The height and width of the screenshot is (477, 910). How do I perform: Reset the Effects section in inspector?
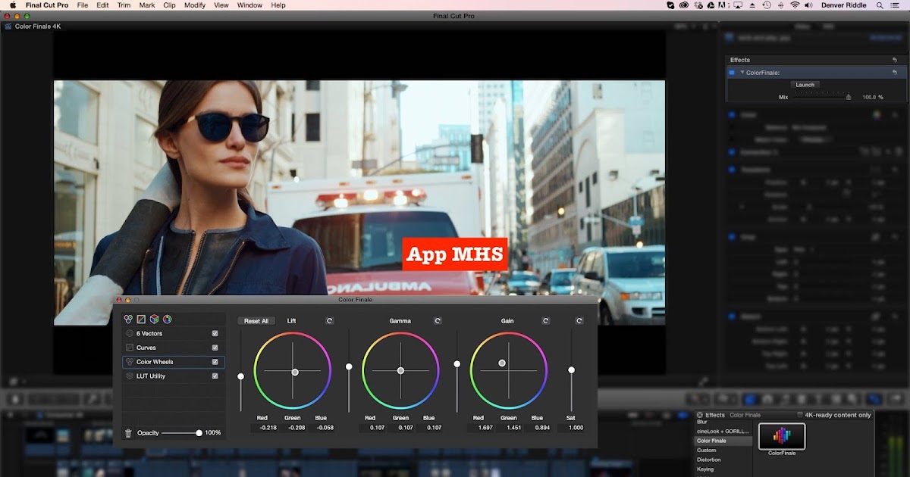tap(895, 60)
